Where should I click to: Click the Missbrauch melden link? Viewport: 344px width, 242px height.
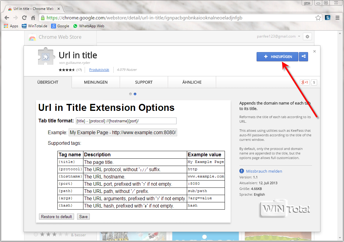pos(264,171)
